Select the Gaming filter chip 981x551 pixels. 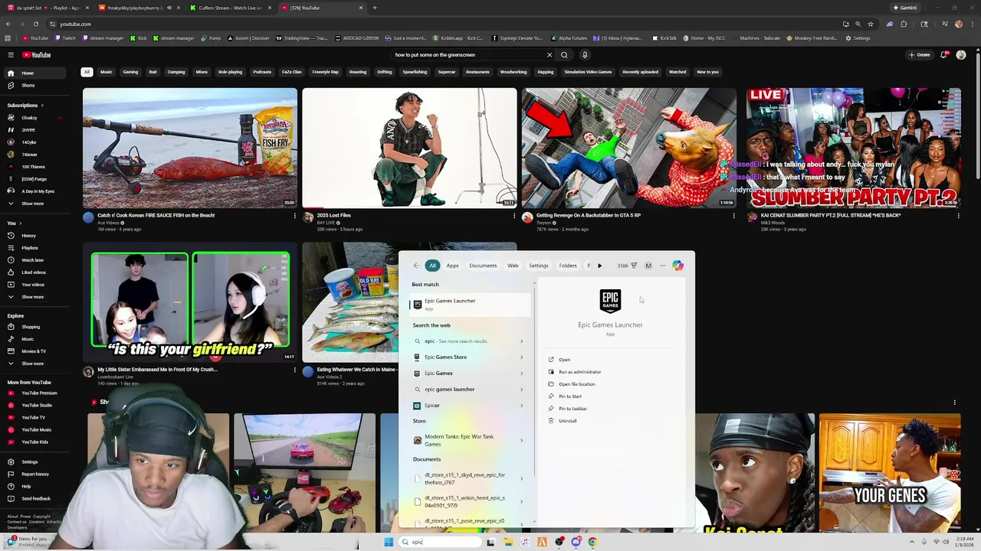[130, 72]
